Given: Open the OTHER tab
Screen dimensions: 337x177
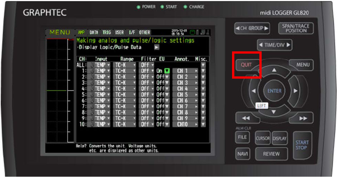Looking at the screenshot, I should [145, 32].
